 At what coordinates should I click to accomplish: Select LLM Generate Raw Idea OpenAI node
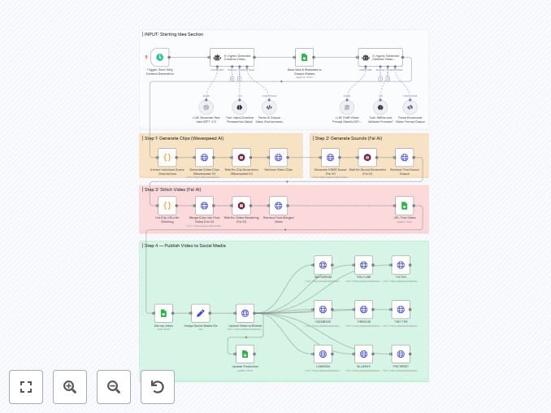[x=206, y=107]
